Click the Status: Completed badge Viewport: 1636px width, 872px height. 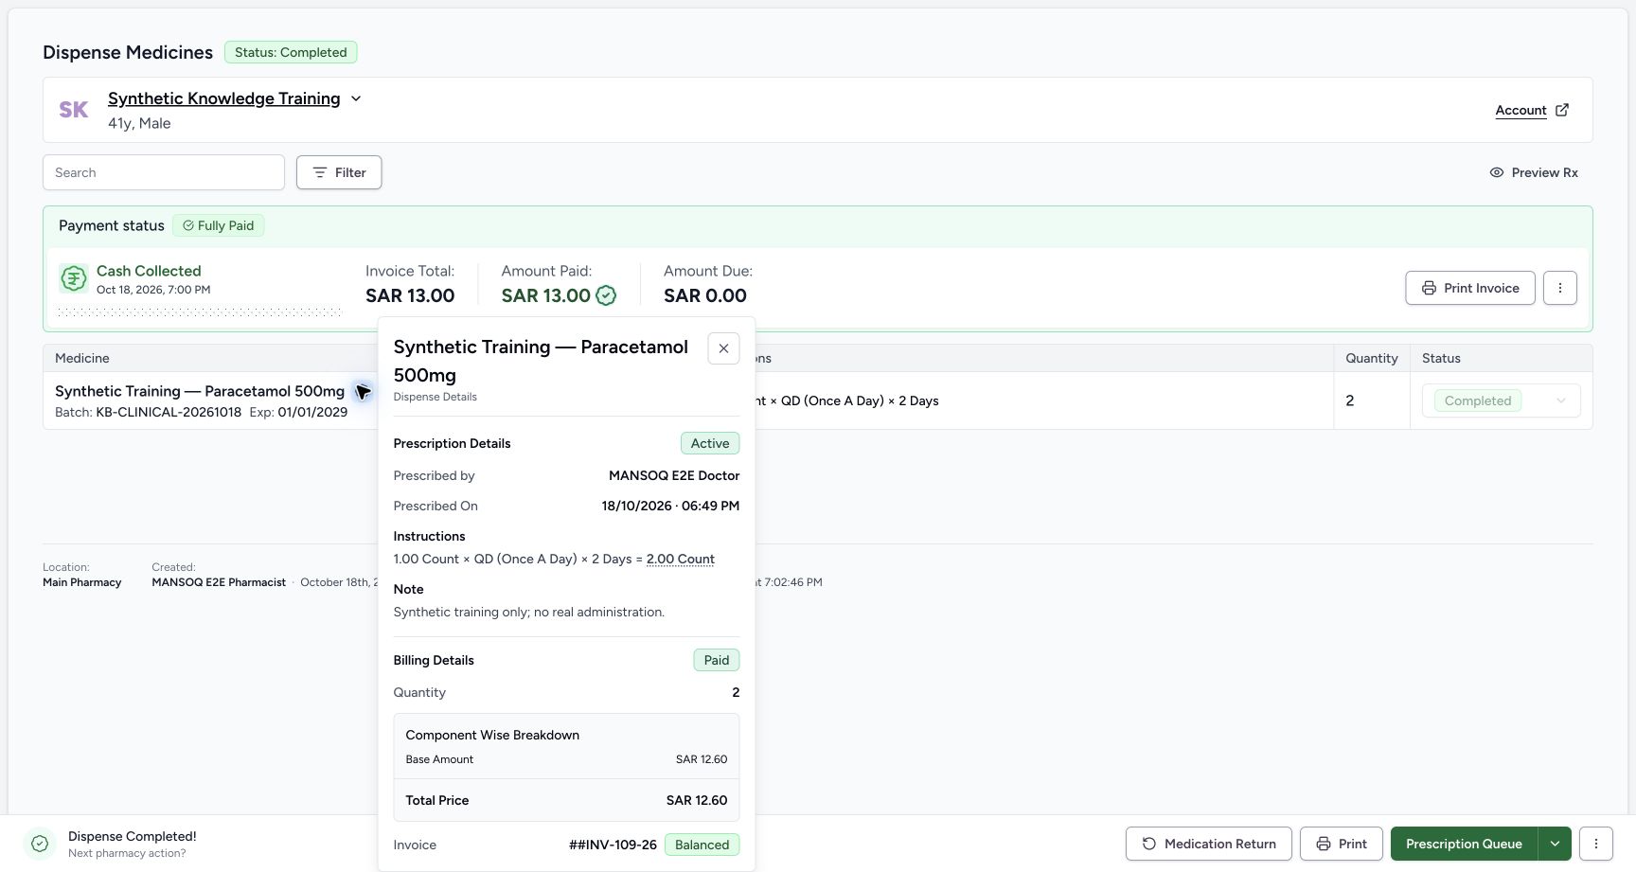(291, 52)
